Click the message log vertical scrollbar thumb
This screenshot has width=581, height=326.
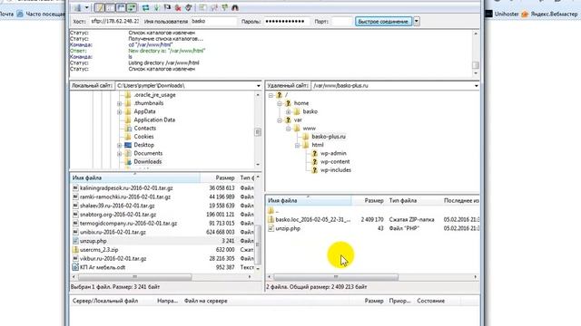click(x=476, y=65)
